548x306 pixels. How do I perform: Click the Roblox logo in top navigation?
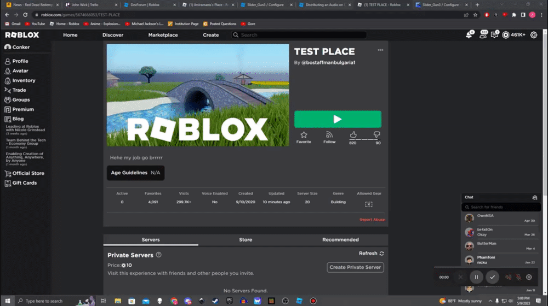[22, 35]
